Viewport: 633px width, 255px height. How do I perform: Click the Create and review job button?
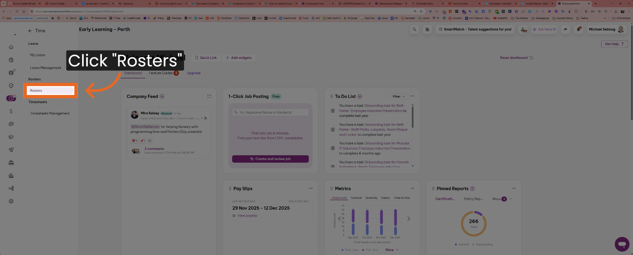point(270,159)
